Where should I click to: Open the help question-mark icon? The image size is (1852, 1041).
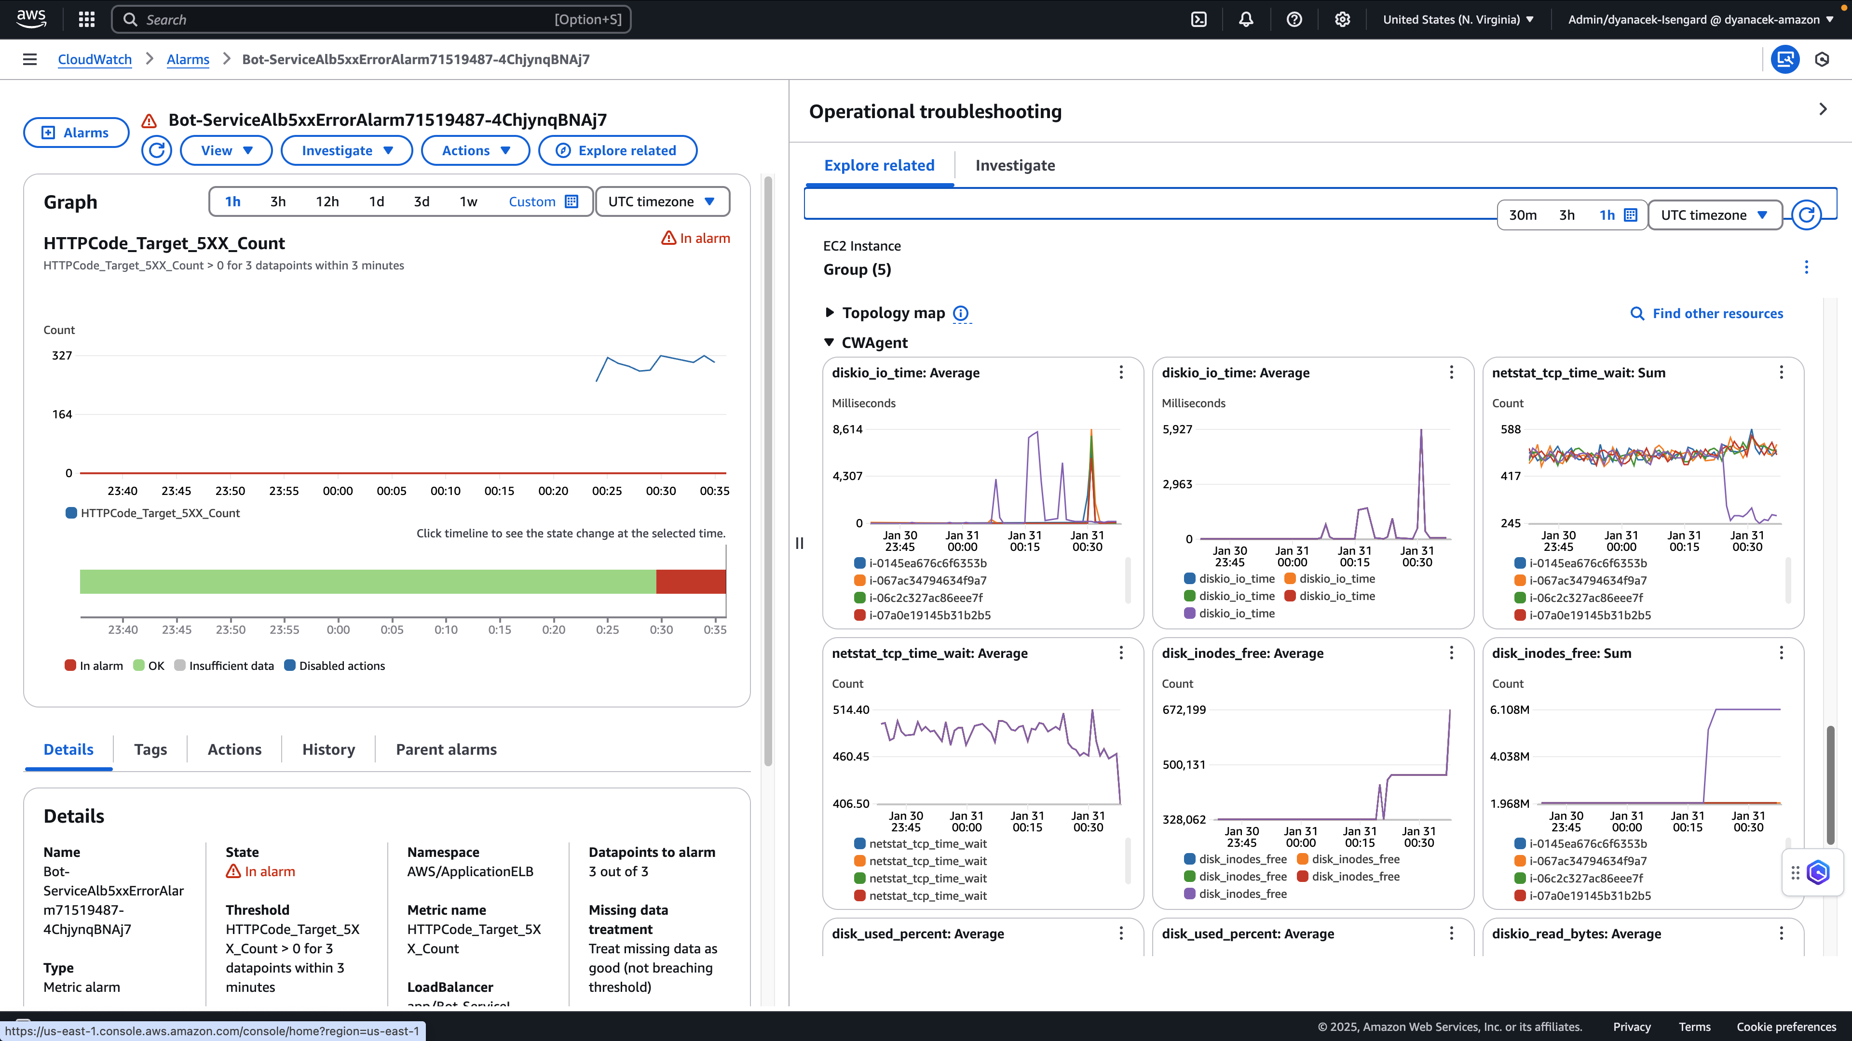point(1294,19)
